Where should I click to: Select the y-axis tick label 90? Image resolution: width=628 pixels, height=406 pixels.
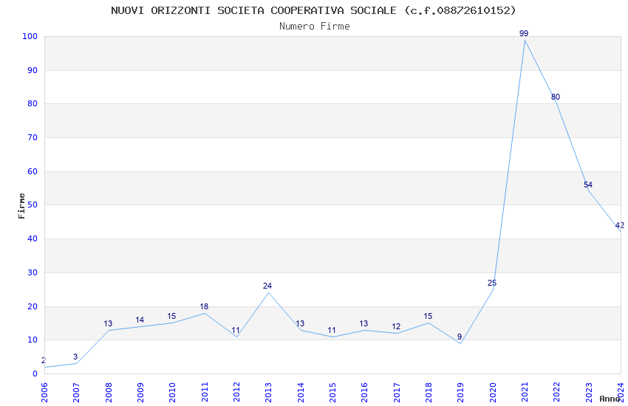(x=33, y=70)
